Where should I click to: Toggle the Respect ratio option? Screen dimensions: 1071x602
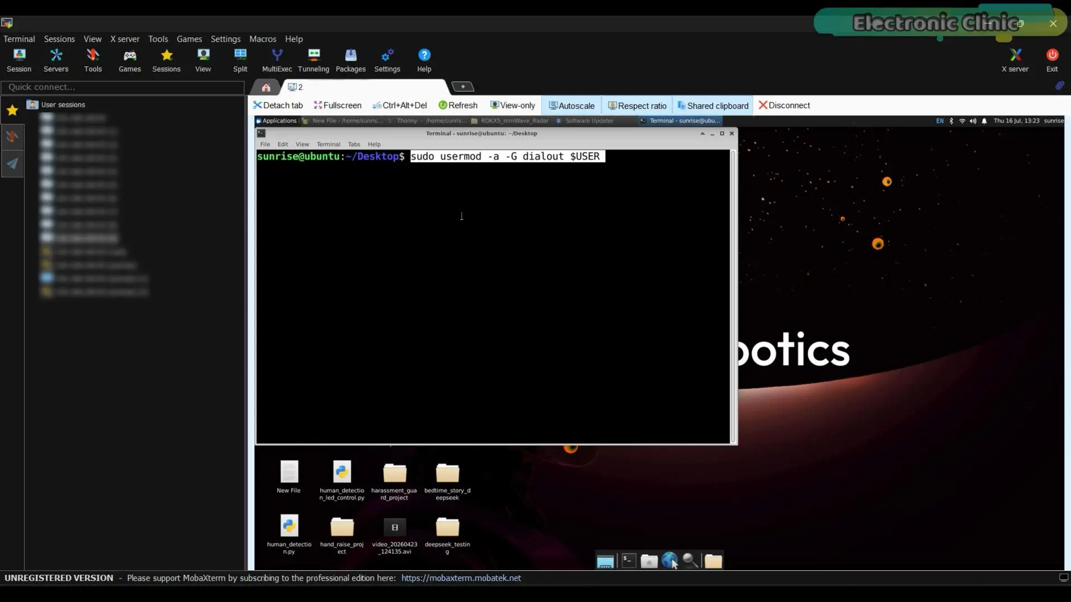637,106
